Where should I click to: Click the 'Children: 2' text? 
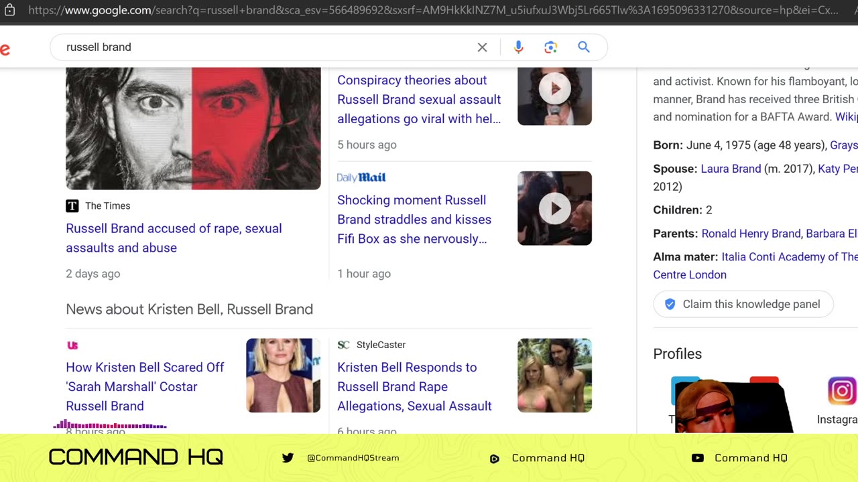pyautogui.click(x=682, y=210)
